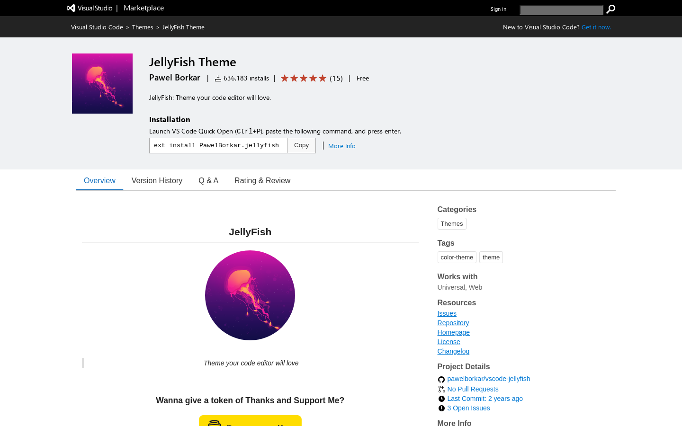The width and height of the screenshot is (682, 426).
Task: Select the theme tag
Action: point(491,257)
